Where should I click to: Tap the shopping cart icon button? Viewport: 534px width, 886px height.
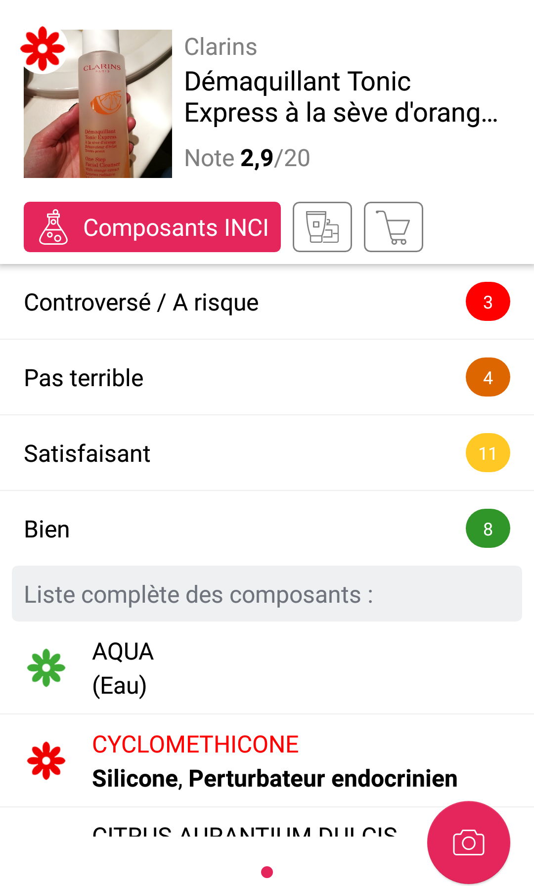(x=394, y=227)
